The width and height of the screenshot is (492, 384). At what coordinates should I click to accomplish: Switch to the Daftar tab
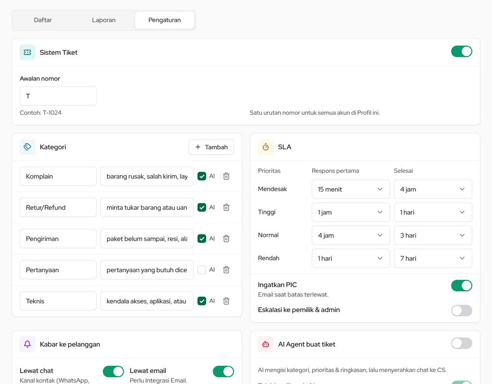pyautogui.click(x=43, y=20)
